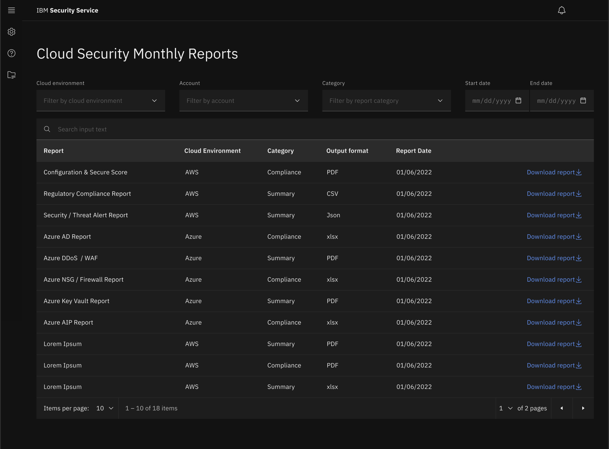Select Azure AIP Report row name
Image resolution: width=609 pixels, height=449 pixels.
click(68, 322)
